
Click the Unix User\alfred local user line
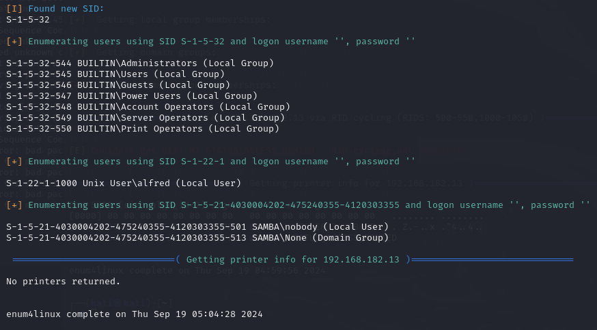(124, 183)
